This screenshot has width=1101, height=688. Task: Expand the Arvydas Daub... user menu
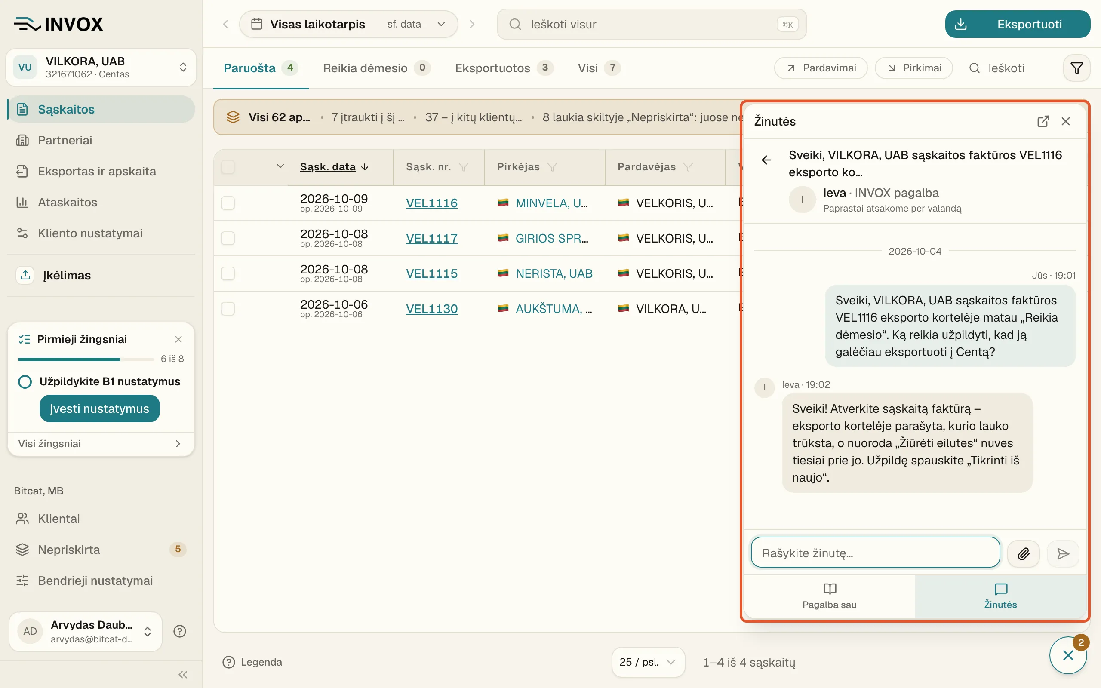86,631
